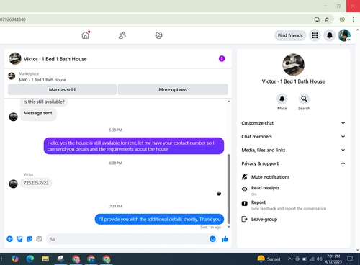
Task: Click the Aa message input field
Action: [x=127, y=239]
